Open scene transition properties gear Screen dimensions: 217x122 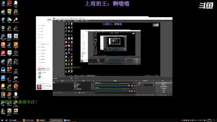(153, 83)
